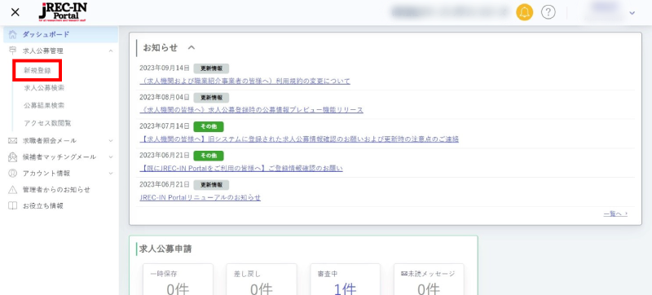Image resolution: width=652 pixels, height=295 pixels.
Task: Click the お役立ち情報 book icon
Action: point(13,205)
